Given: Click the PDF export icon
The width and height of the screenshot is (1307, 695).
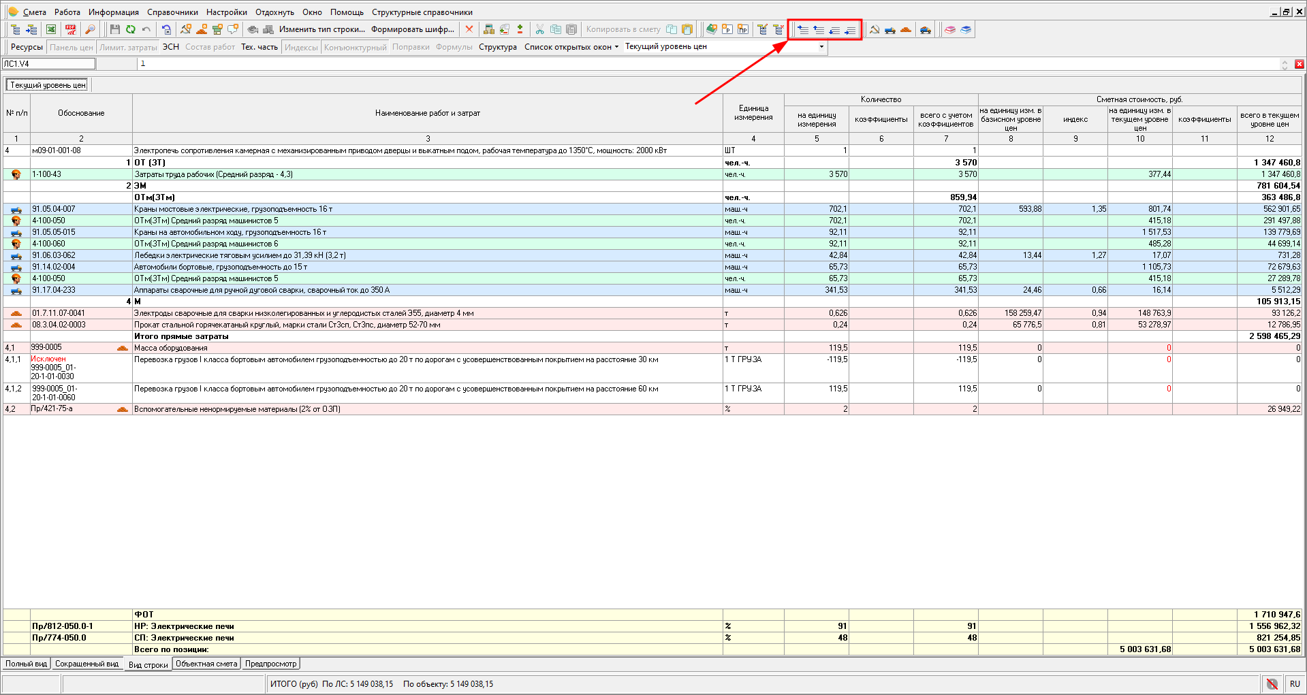Looking at the screenshot, I should click(71, 29).
